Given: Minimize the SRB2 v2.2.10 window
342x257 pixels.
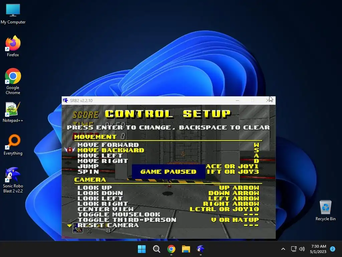Looking at the screenshot, I should 237,100.
